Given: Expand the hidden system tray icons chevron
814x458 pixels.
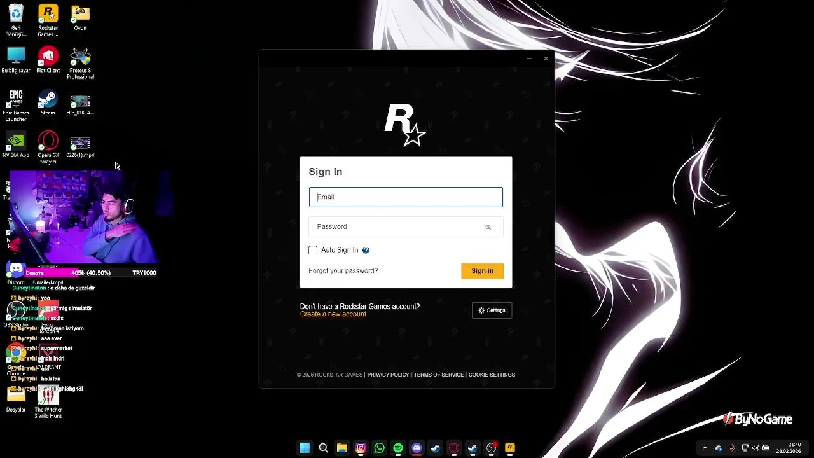Looking at the screenshot, I should coord(705,448).
